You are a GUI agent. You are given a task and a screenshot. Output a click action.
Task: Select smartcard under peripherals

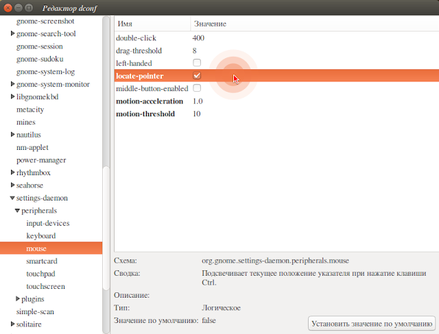click(42, 261)
